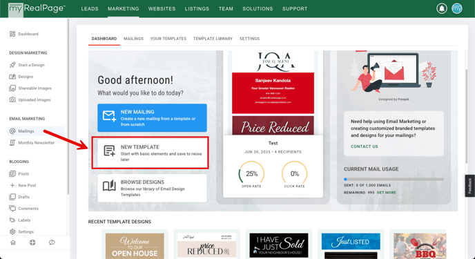The width and height of the screenshot is (475, 259).
Task: Click the GET MORE emails link
Action: [386, 193]
